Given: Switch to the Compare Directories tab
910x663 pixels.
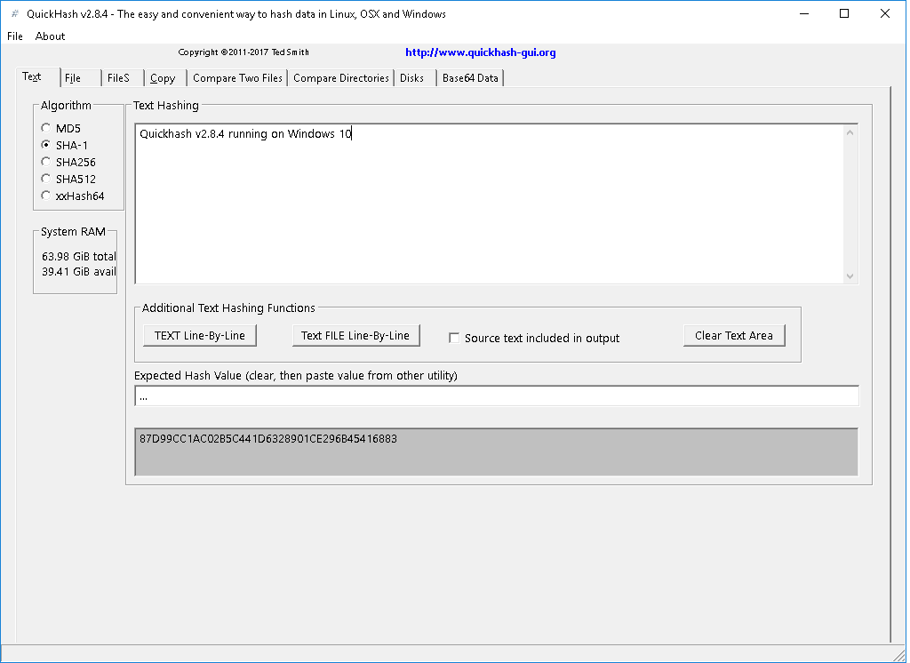Looking at the screenshot, I should [x=340, y=77].
